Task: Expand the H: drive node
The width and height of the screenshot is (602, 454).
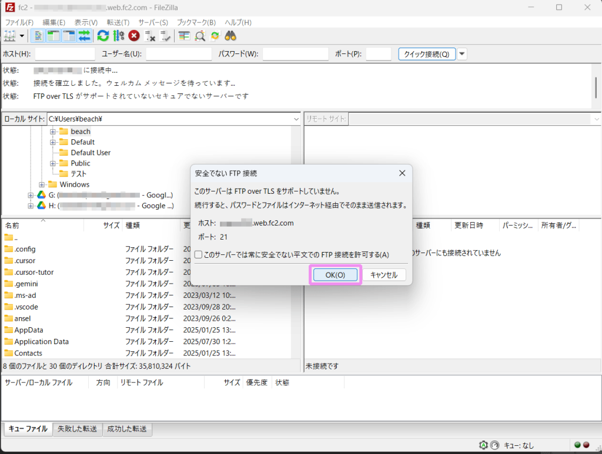Action: tap(31, 206)
